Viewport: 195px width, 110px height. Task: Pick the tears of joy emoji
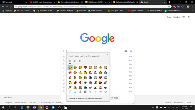tap(75, 67)
